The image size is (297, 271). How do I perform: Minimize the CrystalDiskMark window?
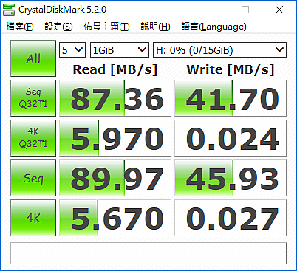point(212,10)
